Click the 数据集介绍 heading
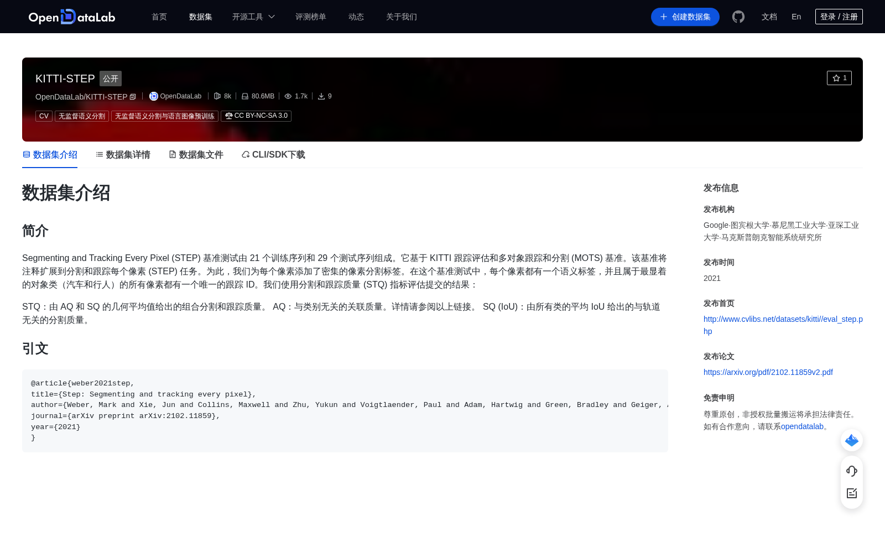The image size is (885, 553). (x=66, y=193)
